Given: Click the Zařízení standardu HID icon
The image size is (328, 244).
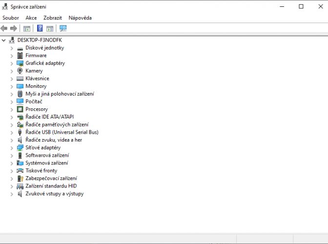Looking at the screenshot, I should tap(20, 186).
